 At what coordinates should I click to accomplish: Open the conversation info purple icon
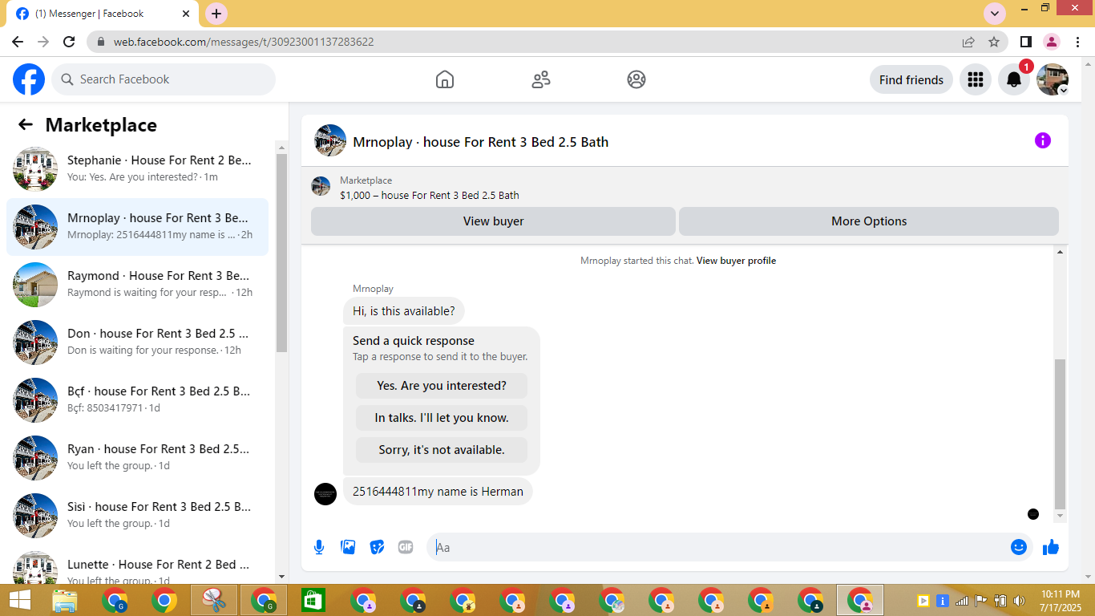(1042, 140)
